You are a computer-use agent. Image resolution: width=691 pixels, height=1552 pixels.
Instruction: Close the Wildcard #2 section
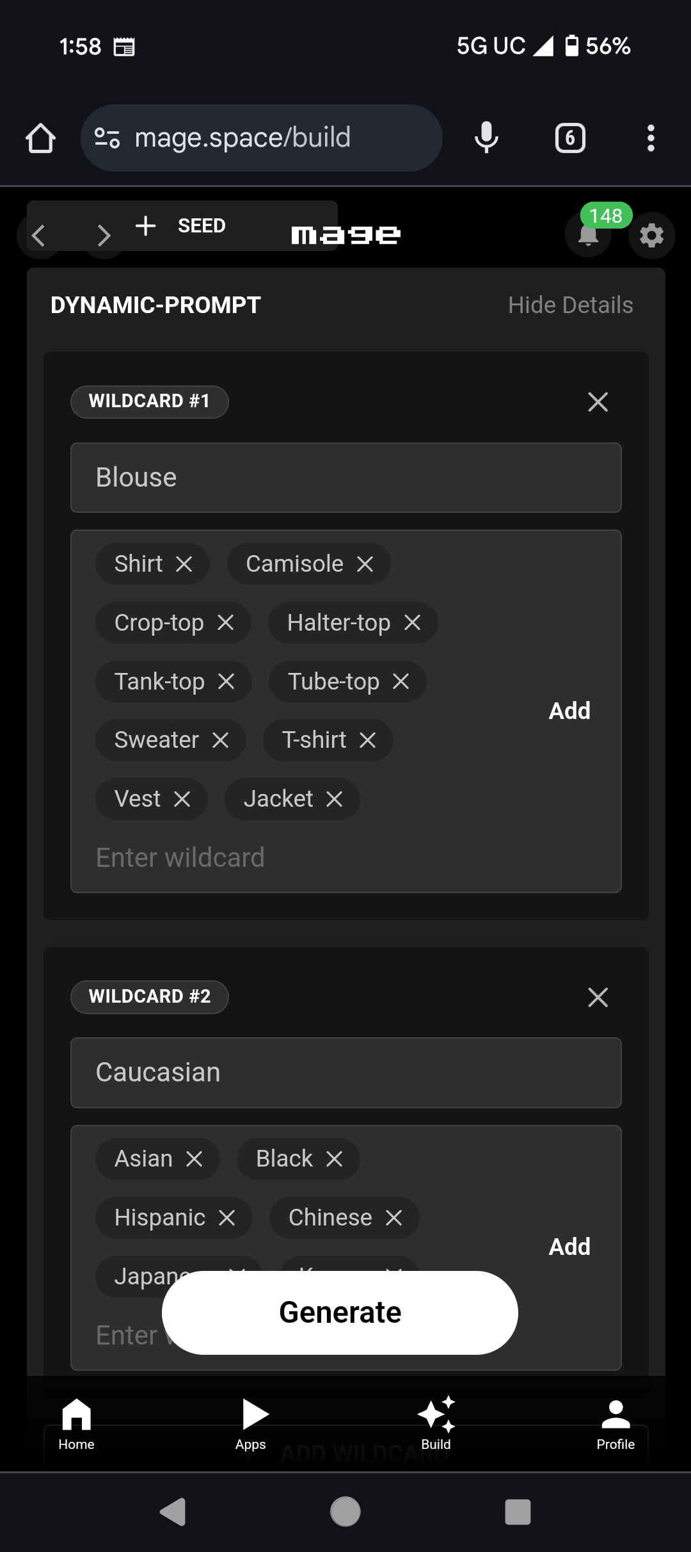598,997
